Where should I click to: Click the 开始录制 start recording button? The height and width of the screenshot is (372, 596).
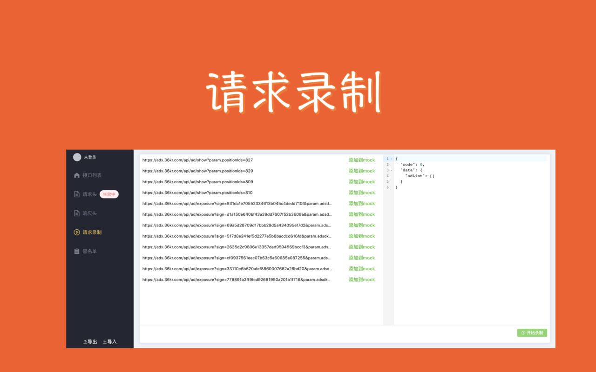[532, 333]
